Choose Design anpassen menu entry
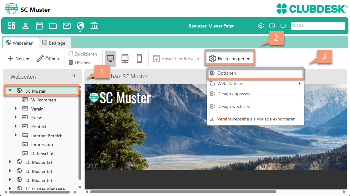Screen dimensions: 350x196 pyautogui.click(x=256, y=94)
